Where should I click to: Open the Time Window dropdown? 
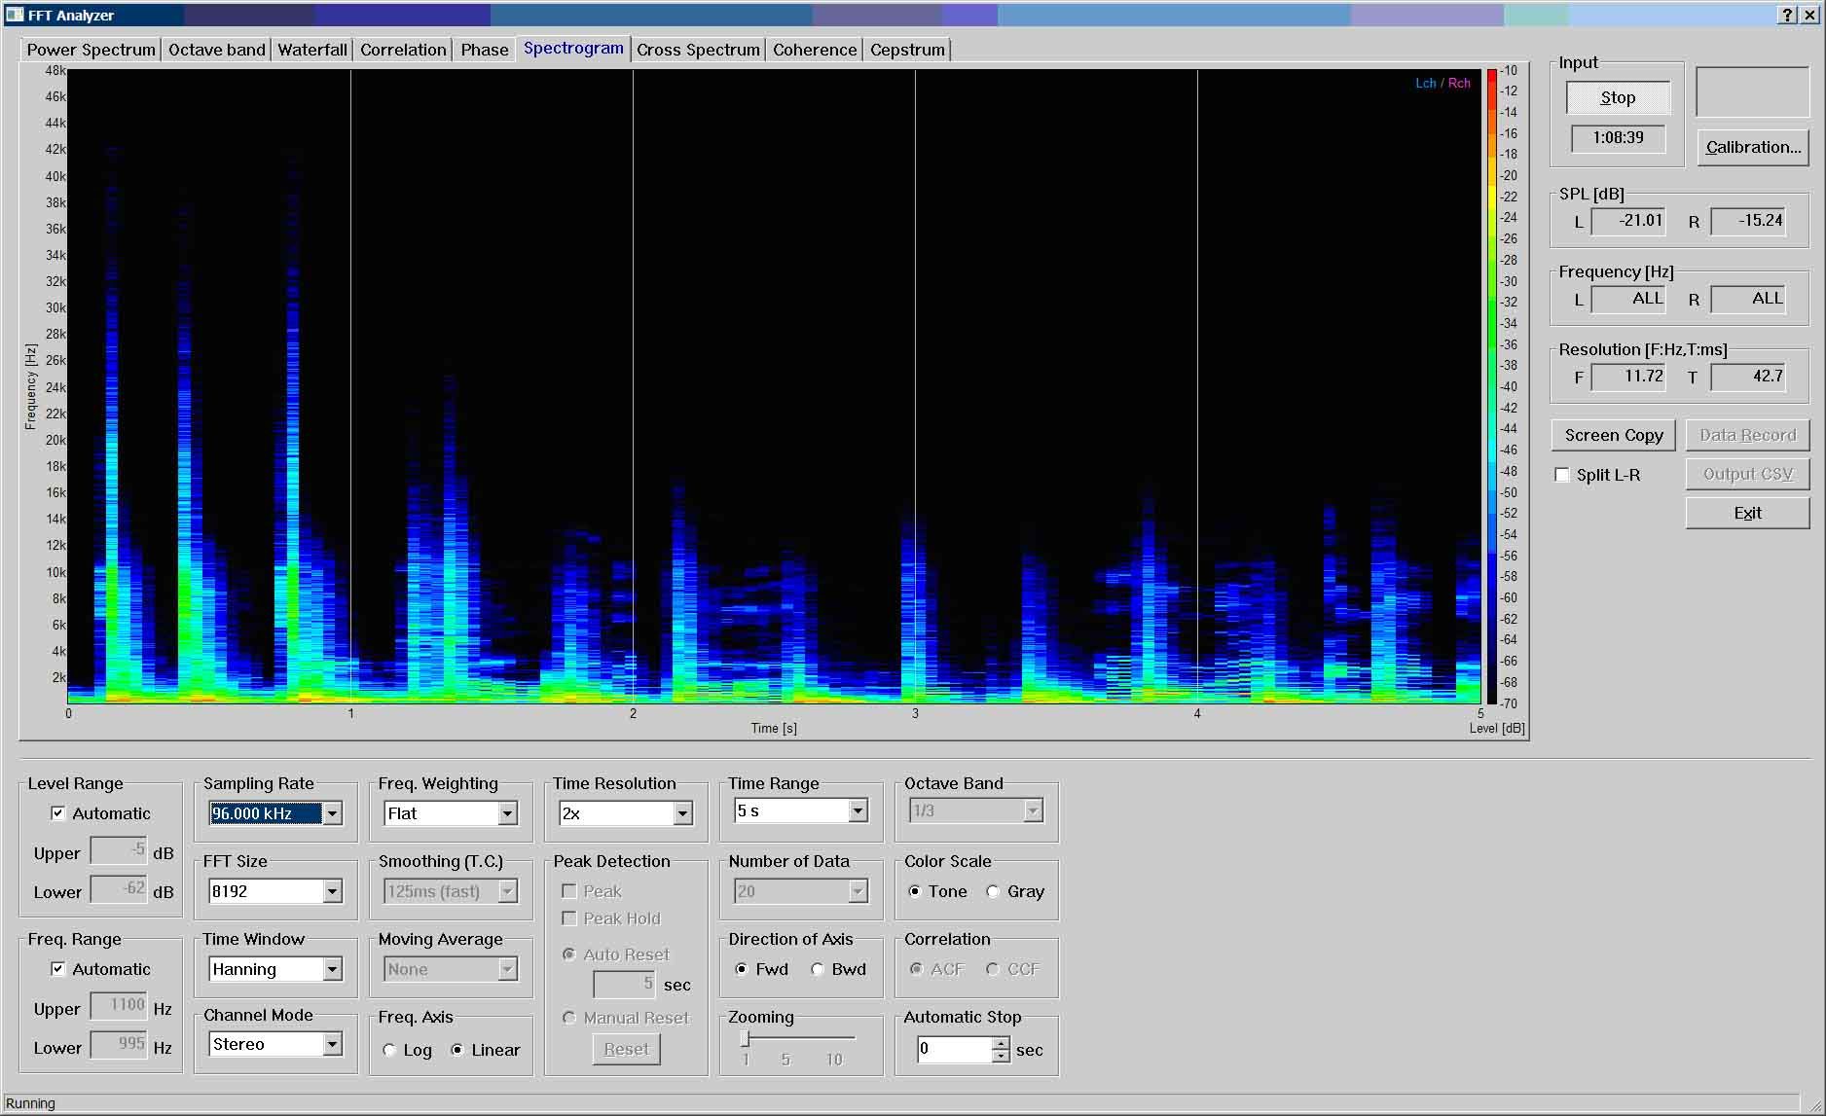pyautogui.click(x=332, y=969)
